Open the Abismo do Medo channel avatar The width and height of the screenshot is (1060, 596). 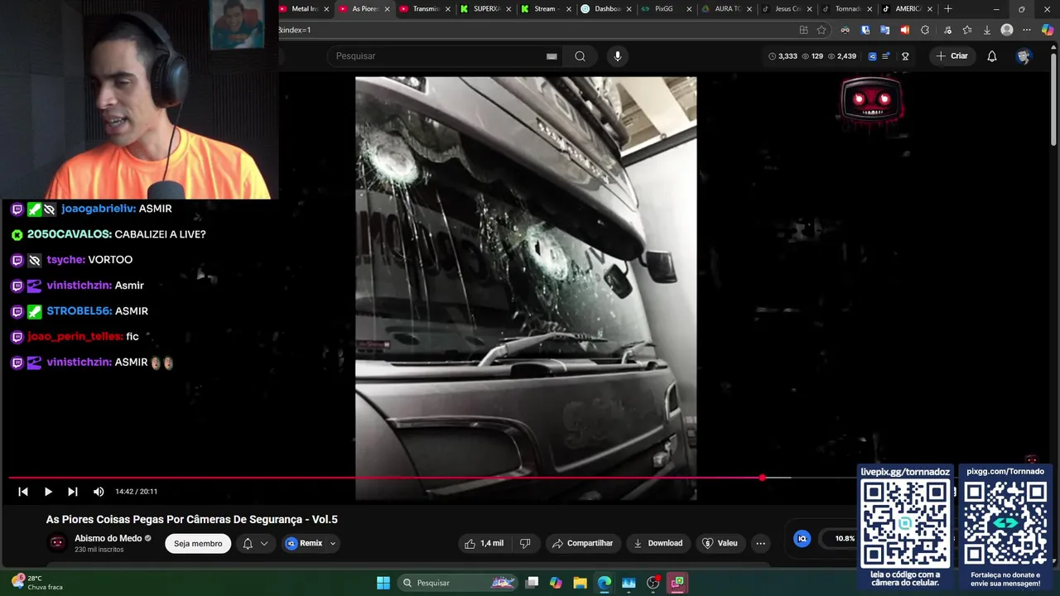[x=57, y=543]
